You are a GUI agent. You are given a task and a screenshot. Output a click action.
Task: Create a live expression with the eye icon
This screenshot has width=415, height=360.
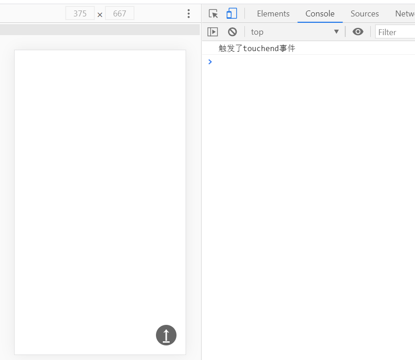click(358, 32)
